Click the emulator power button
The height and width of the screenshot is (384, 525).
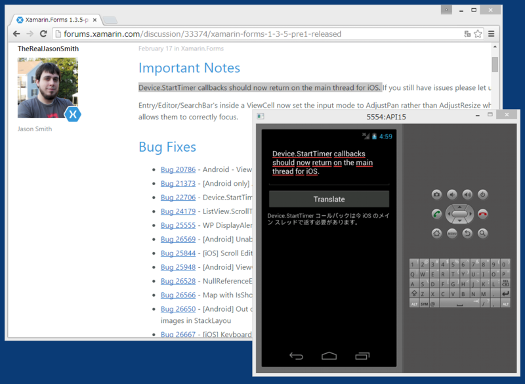[482, 194]
